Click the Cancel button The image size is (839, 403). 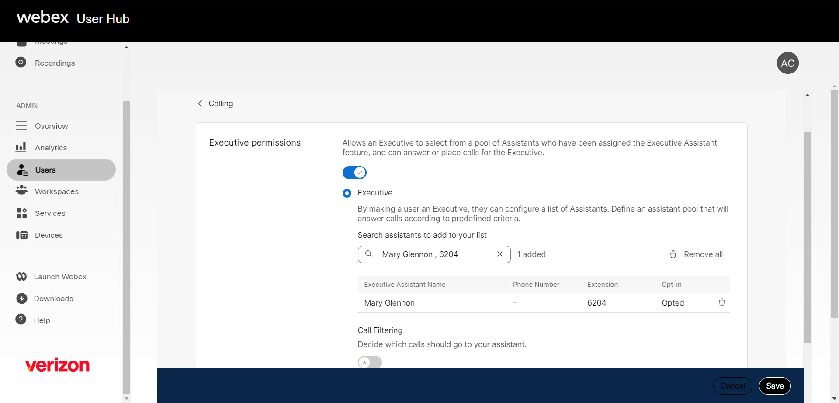733,386
